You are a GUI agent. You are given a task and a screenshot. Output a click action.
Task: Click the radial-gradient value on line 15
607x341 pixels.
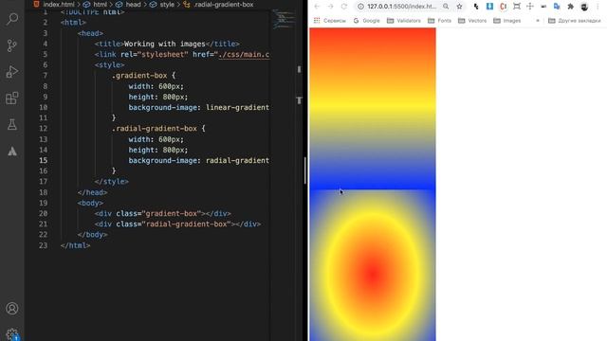coord(237,160)
